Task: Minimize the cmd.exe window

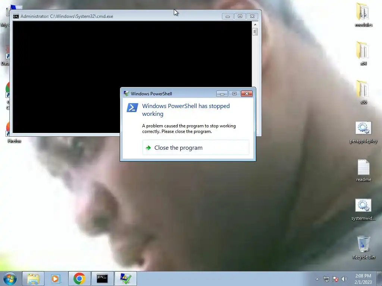Action: [x=228, y=16]
